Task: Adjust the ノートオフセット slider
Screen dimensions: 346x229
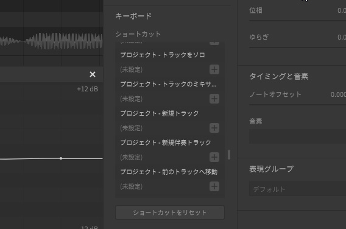Action: point(297,105)
